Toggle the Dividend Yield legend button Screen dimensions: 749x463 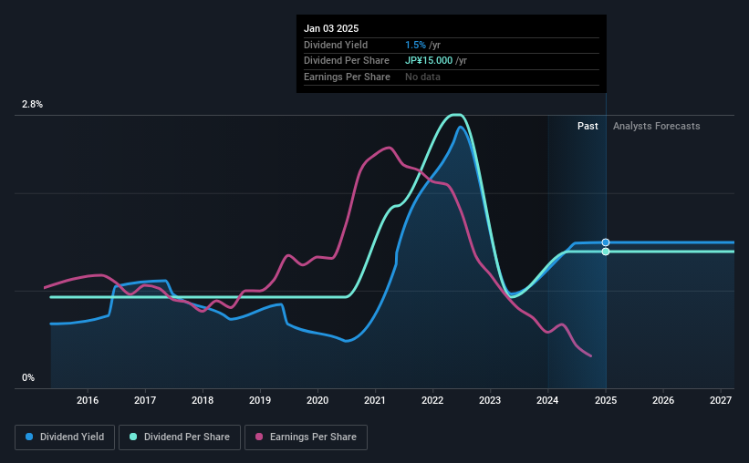coord(65,437)
